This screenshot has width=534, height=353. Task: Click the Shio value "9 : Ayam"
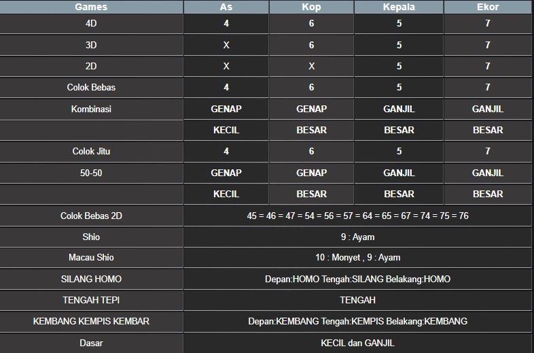(357, 237)
